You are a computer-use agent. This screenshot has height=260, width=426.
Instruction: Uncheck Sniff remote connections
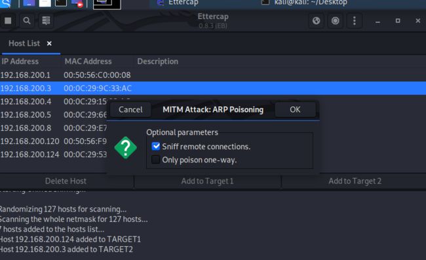click(156, 146)
